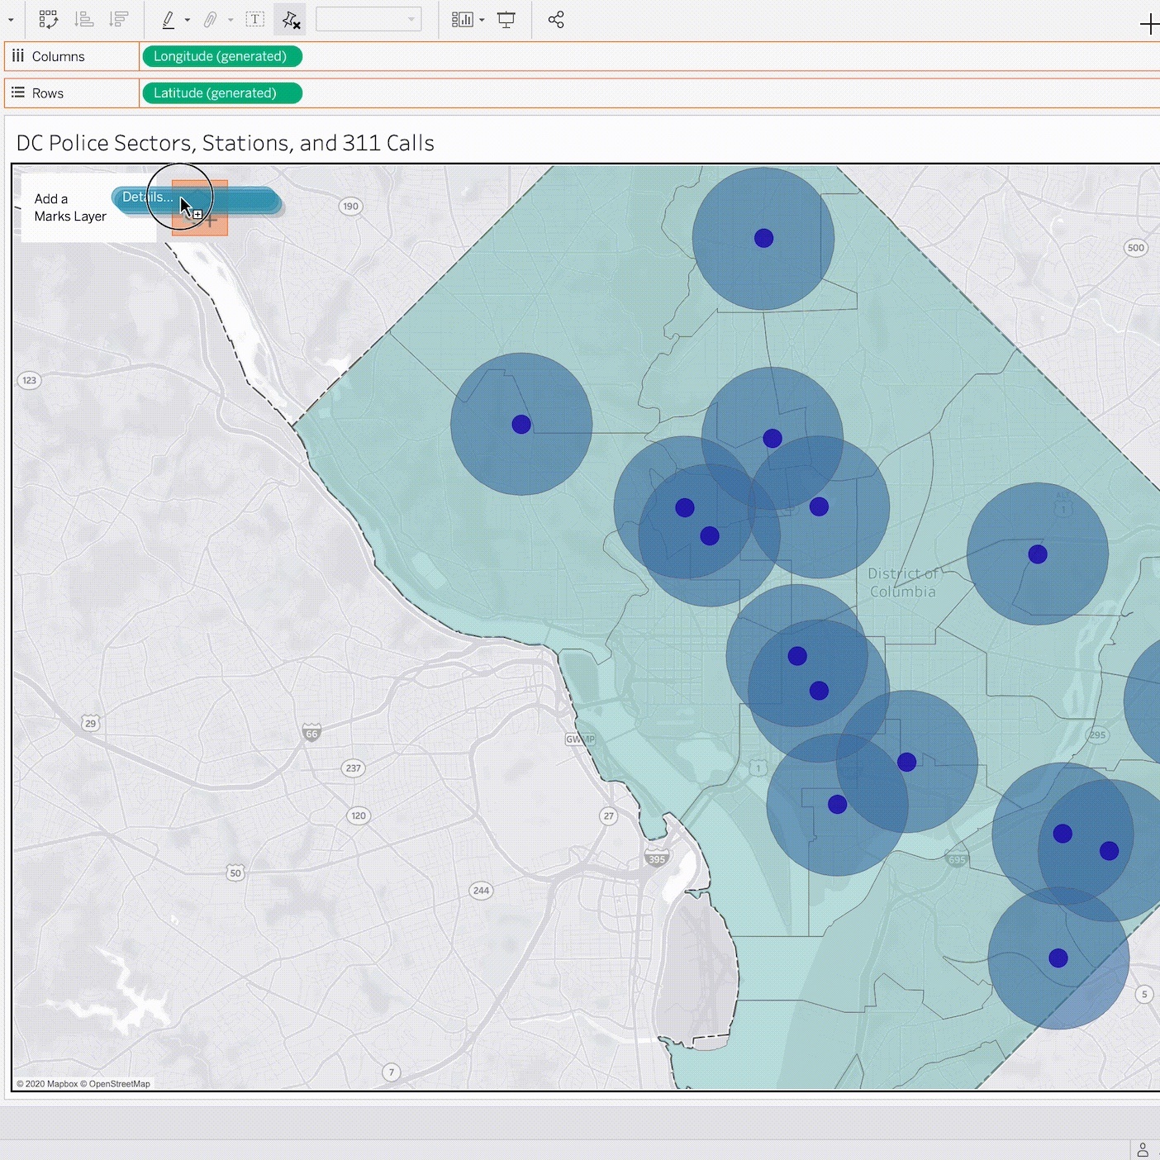
Task: Expand the paperclip Group dropdown arrow
Action: pos(231,20)
